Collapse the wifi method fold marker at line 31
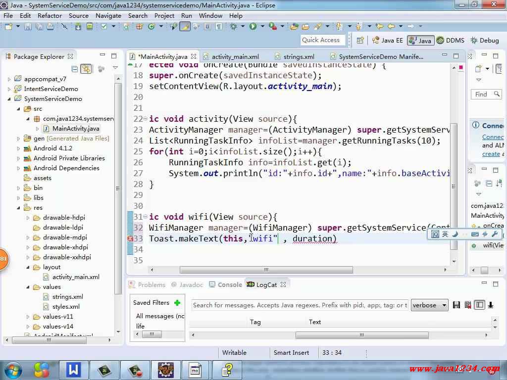Viewport: 507px width, 380px height. click(x=145, y=217)
